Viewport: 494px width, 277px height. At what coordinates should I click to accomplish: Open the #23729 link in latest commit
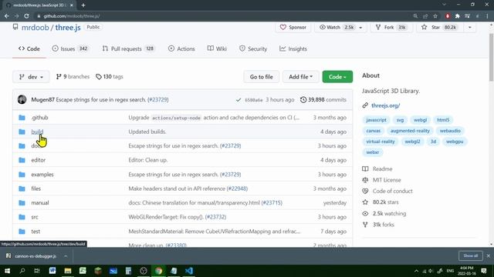click(157, 99)
